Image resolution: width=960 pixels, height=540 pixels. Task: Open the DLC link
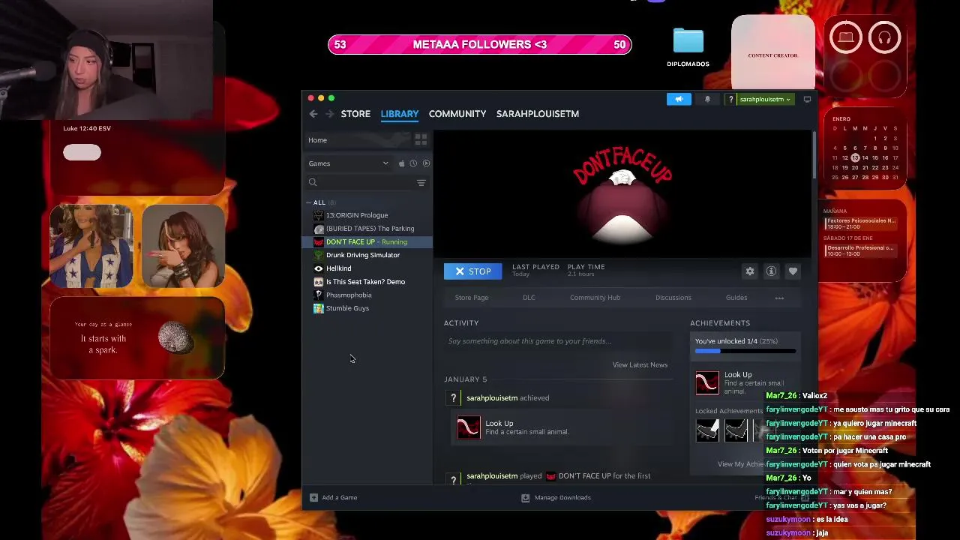coord(529,298)
